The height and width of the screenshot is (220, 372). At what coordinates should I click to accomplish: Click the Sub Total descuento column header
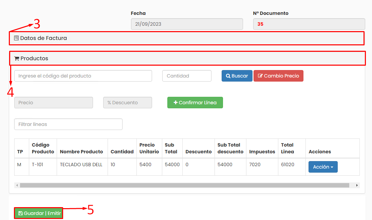pos(230,148)
